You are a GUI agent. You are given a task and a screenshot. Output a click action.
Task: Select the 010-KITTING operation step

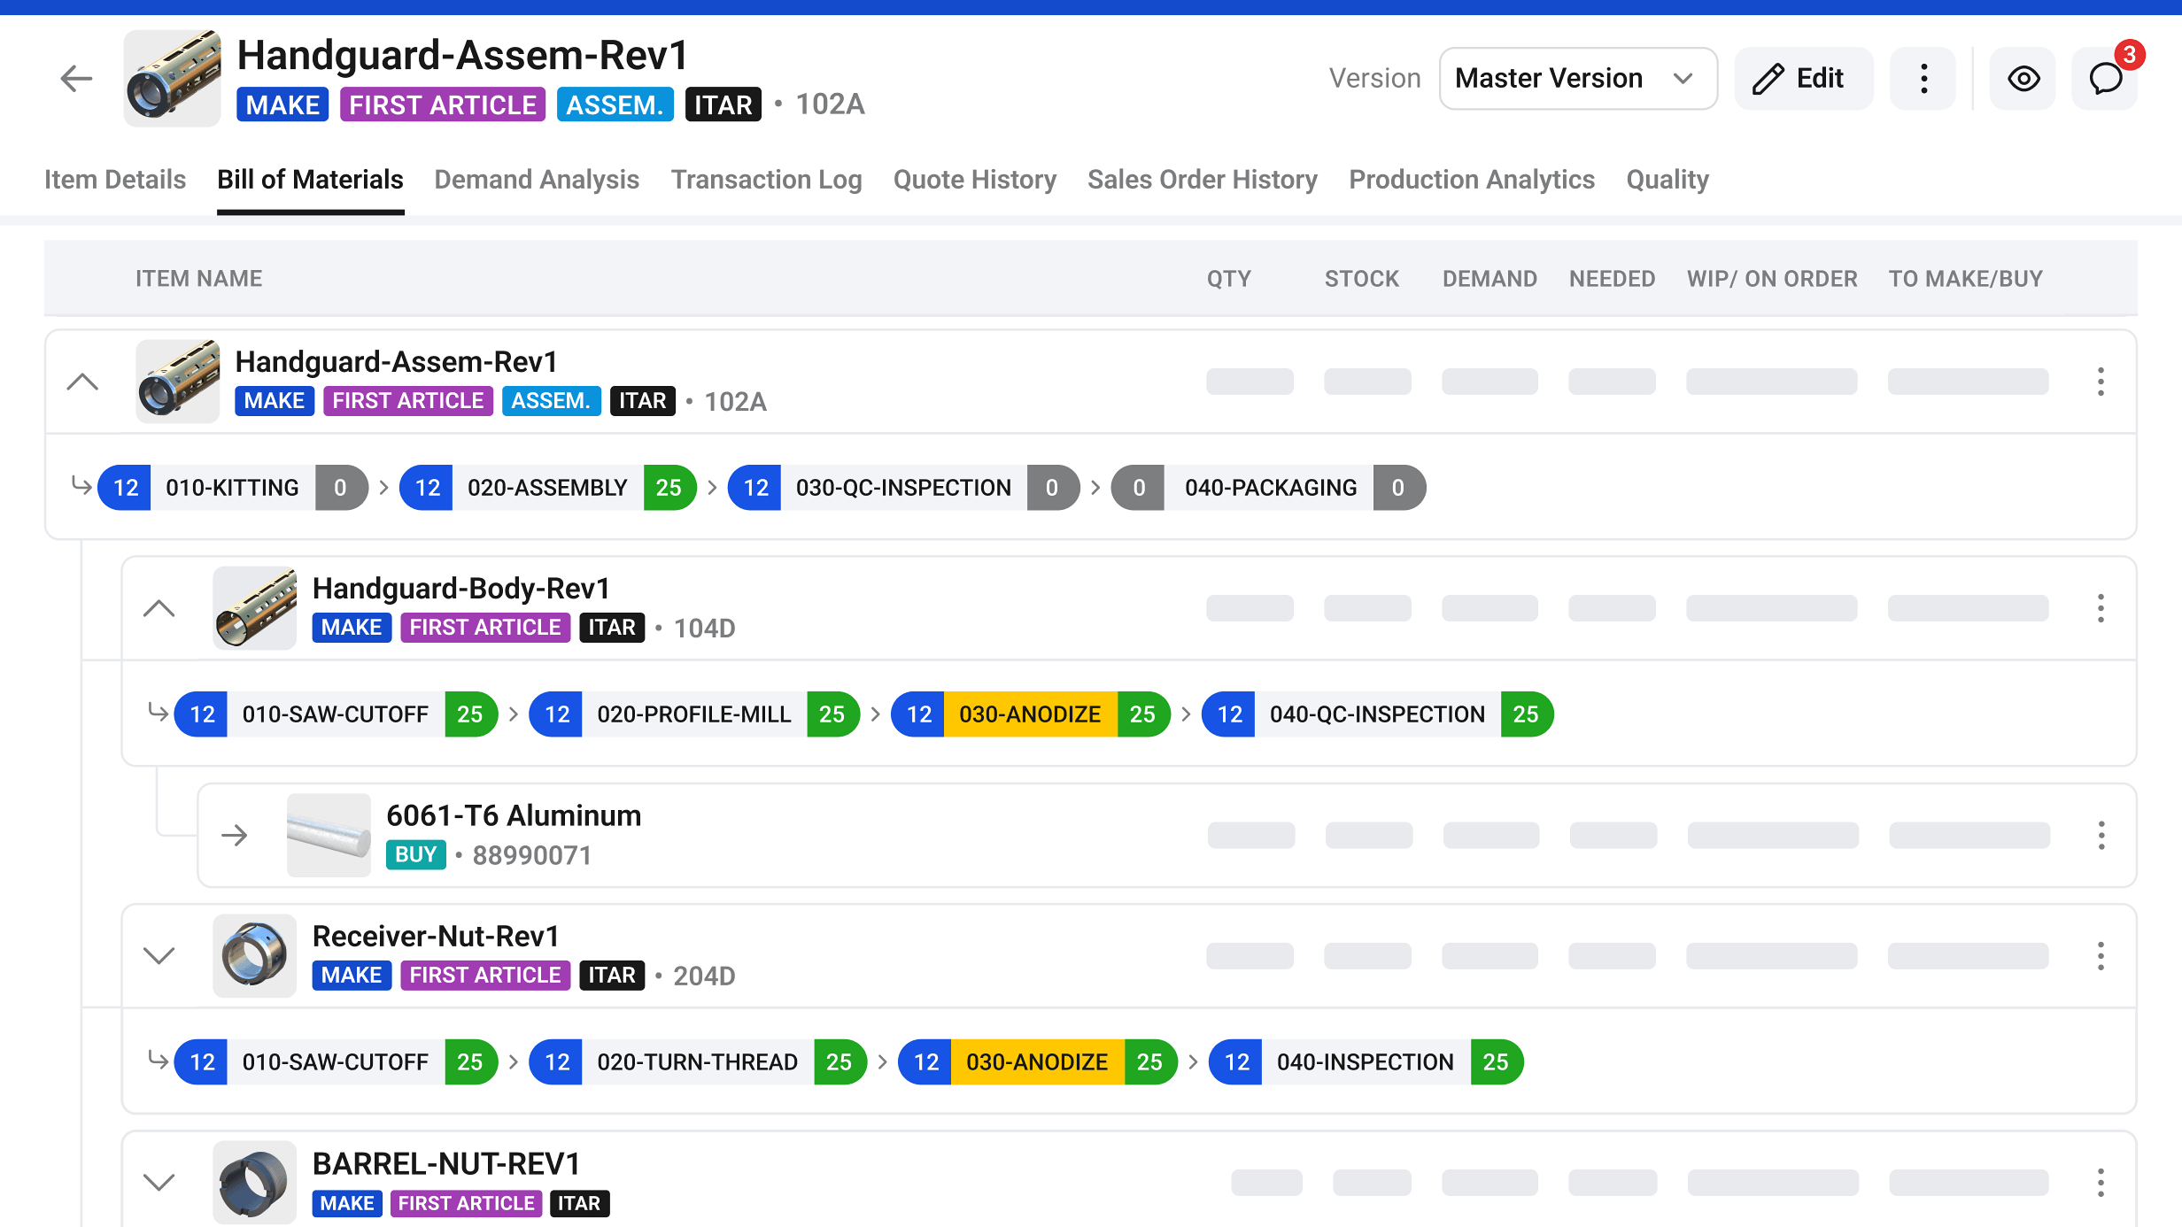click(233, 488)
